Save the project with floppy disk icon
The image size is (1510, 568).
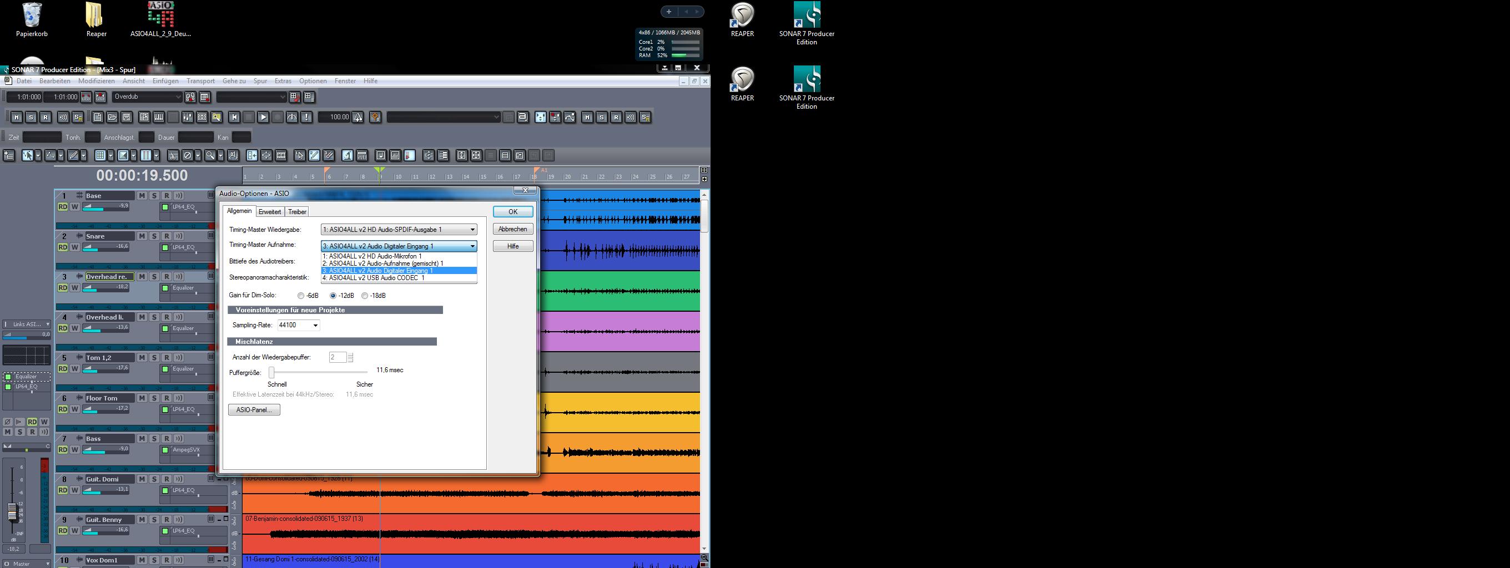pyautogui.click(x=127, y=117)
